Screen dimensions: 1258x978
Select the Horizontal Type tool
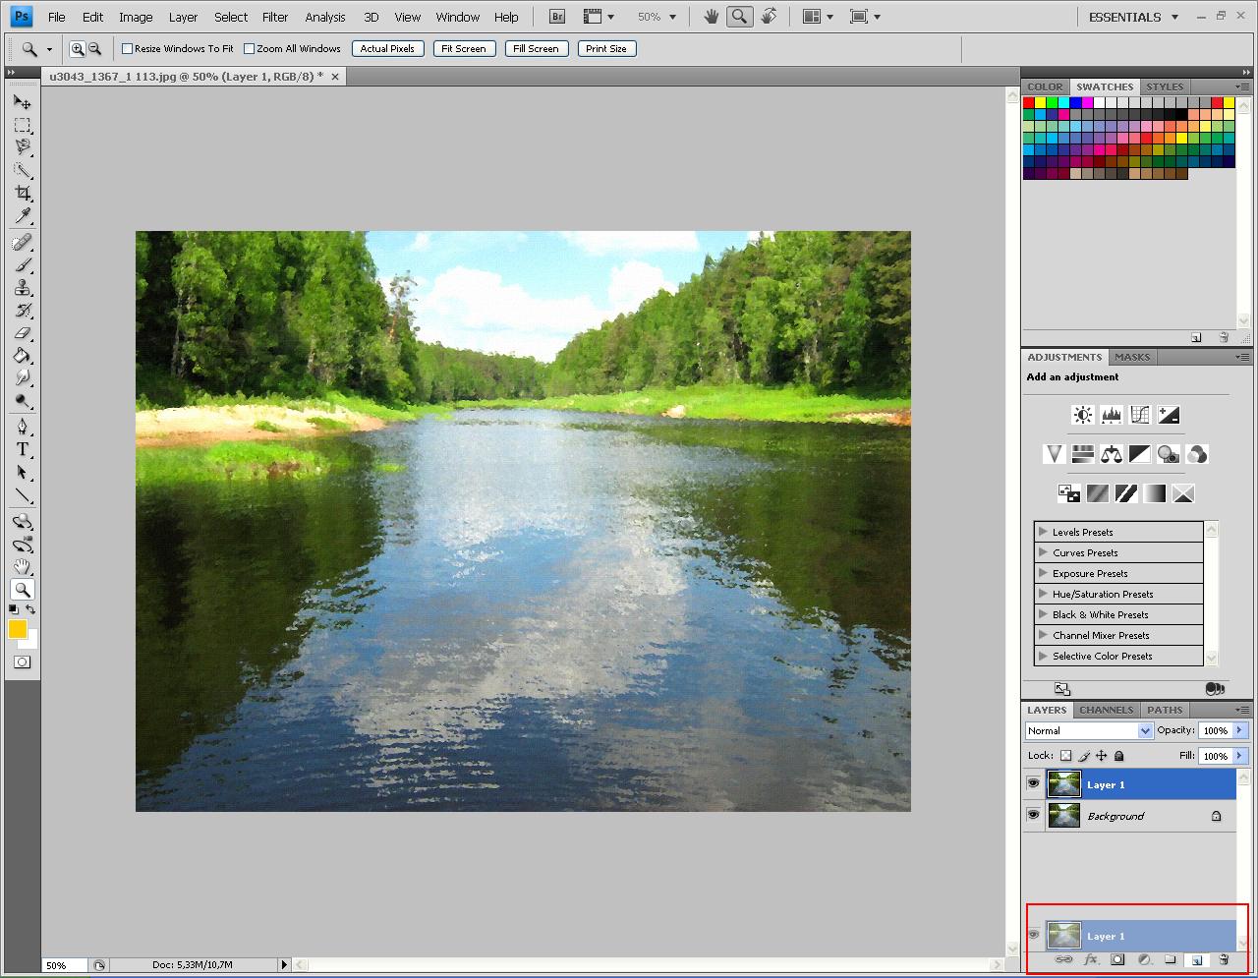pos(23,449)
